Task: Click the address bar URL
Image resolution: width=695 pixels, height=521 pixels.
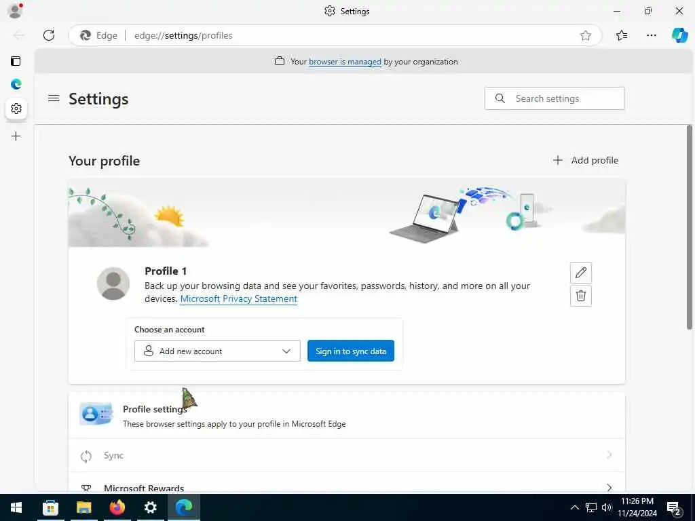Action: [x=183, y=35]
